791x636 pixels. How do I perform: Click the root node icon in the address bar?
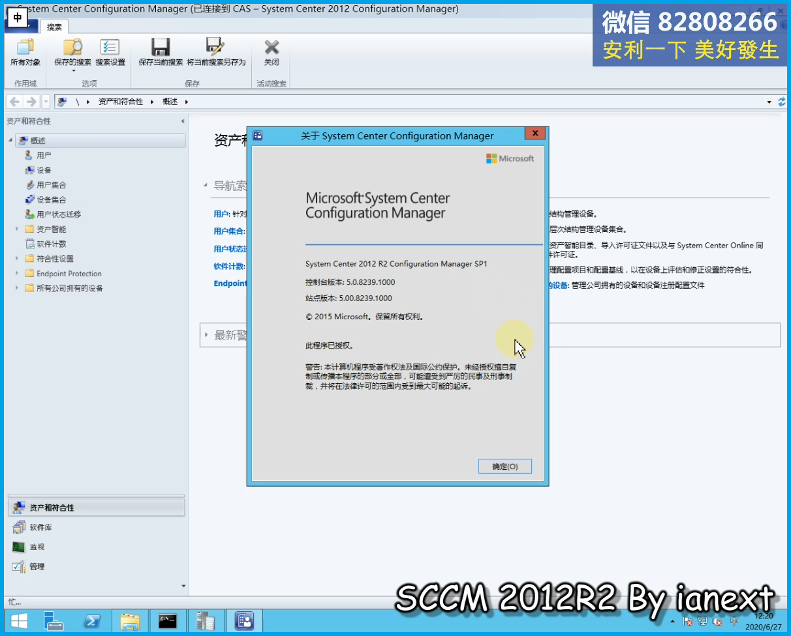[x=62, y=102]
